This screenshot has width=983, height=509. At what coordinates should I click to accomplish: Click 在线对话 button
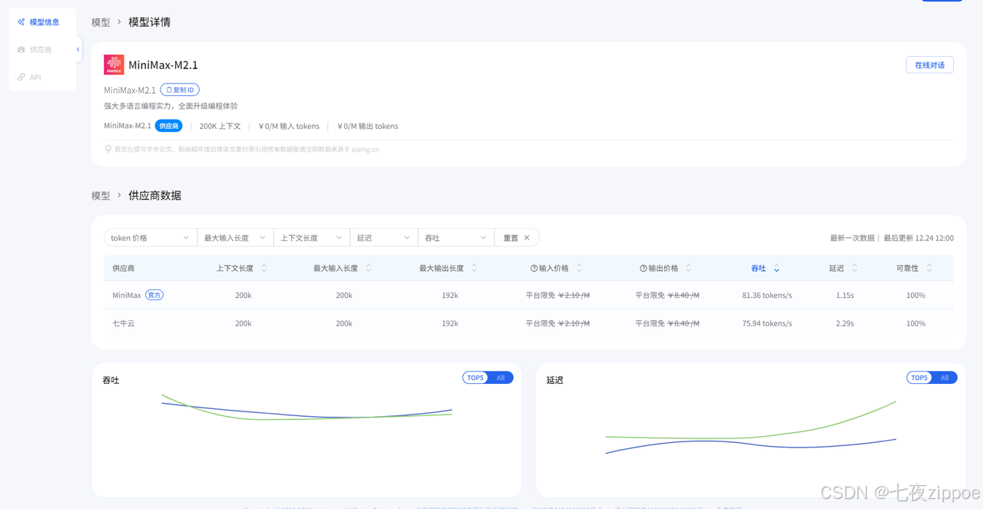[929, 65]
